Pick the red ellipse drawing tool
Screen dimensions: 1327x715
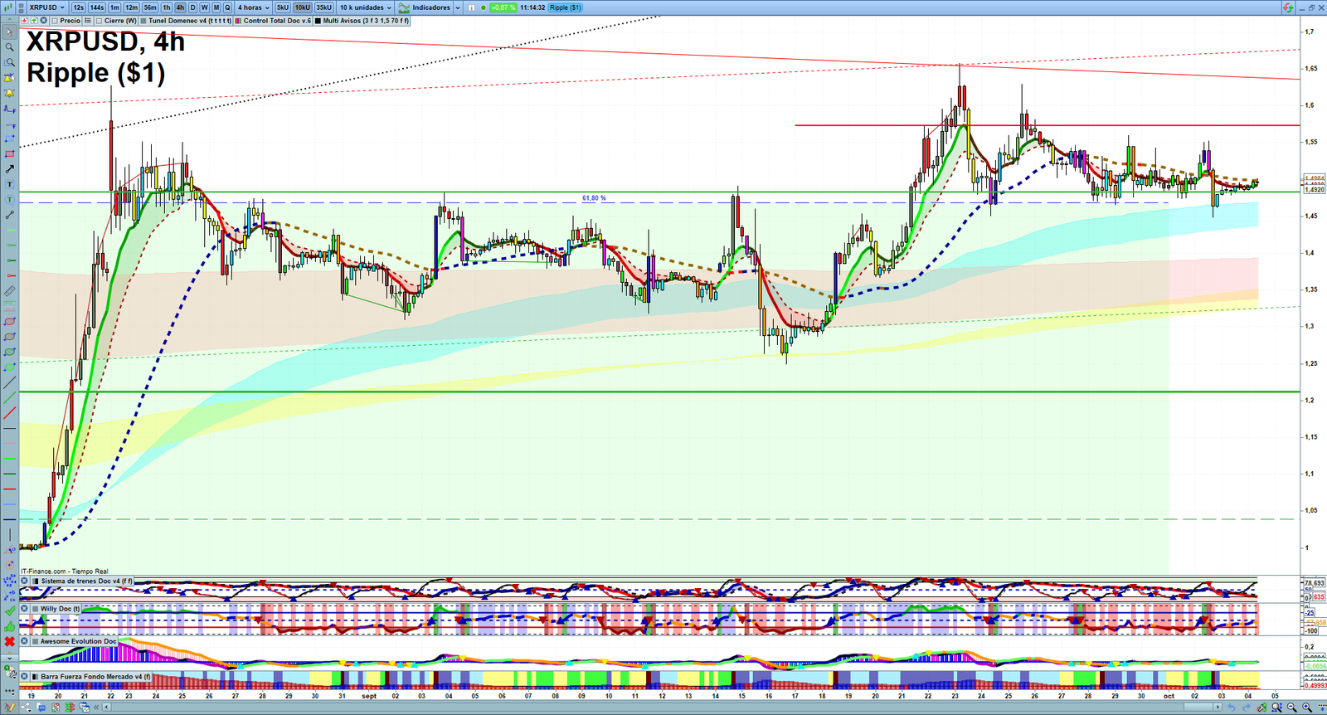[x=9, y=321]
